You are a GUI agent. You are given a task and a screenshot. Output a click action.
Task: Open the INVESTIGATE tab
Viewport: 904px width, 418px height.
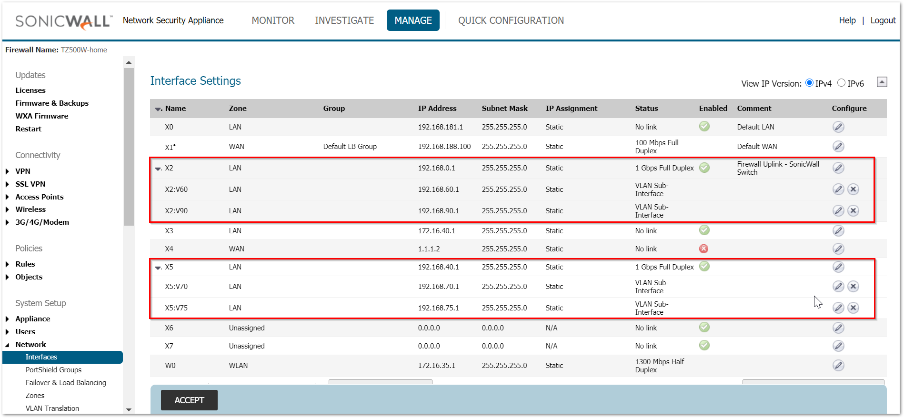click(x=344, y=20)
